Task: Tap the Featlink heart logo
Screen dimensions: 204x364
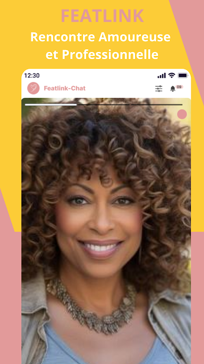Action: [33, 88]
